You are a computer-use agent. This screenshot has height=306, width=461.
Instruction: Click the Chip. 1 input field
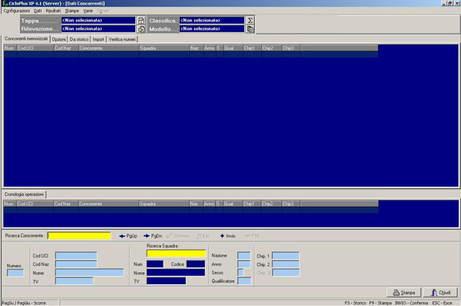286,256
